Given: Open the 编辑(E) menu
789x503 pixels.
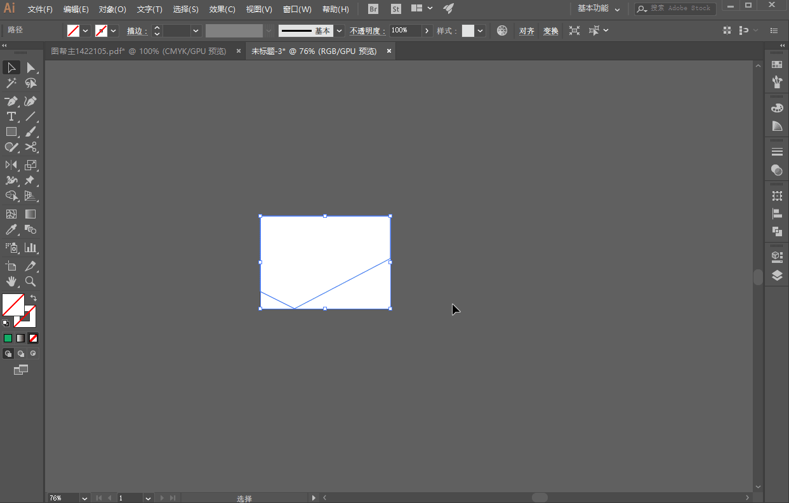Looking at the screenshot, I should pos(76,10).
